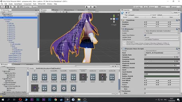Image resolution: width=182 pixels, height=102 pixels.
Task: Open Animator component gear settings
Action: [x=179, y=29]
